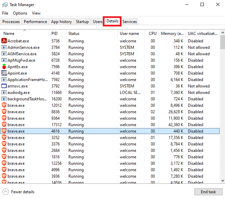
Task: Click Brave icon for PID 4996
Action: click(x=4, y=170)
